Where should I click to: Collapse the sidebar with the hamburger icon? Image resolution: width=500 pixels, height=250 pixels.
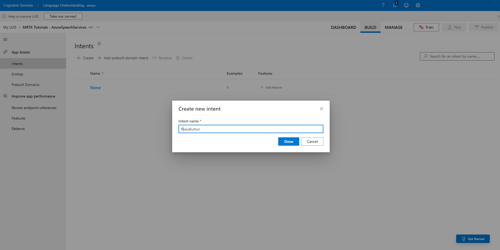pyautogui.click(x=5, y=39)
